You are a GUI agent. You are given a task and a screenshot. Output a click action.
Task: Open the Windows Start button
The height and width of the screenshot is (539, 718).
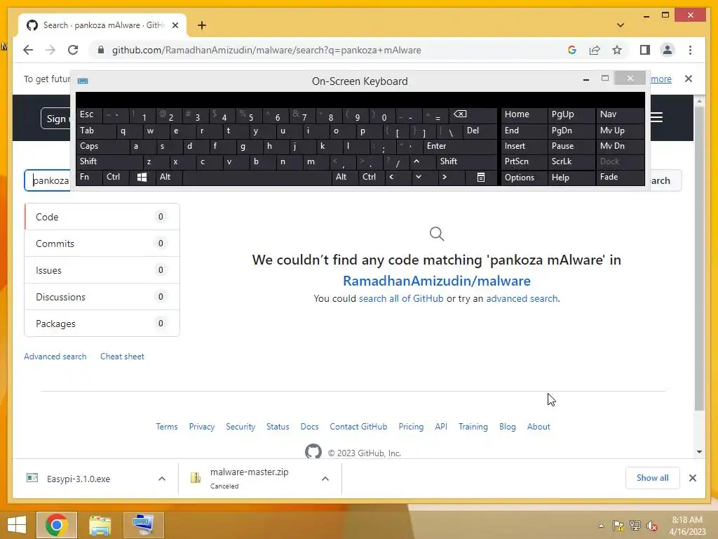coord(17,525)
